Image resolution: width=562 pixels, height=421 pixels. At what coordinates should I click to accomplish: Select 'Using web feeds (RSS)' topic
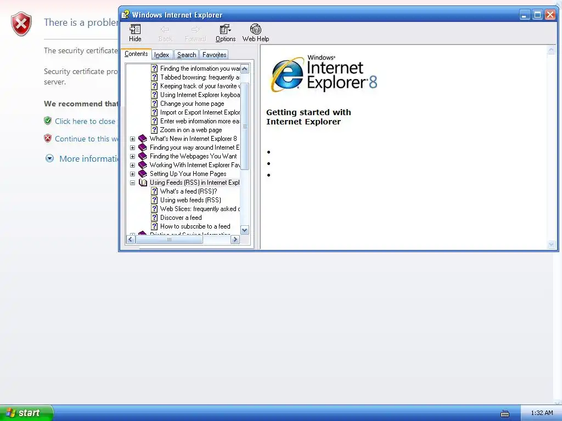coord(190,200)
